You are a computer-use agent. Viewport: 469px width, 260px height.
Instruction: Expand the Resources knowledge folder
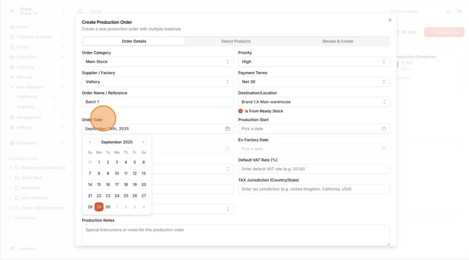pyautogui.click(x=10, y=188)
